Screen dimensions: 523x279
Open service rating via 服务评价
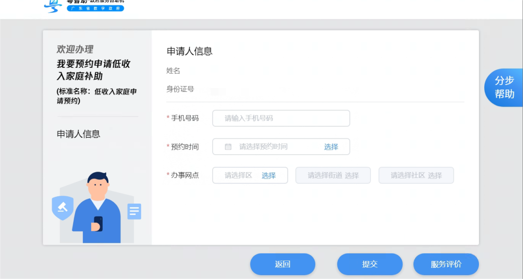(x=446, y=264)
